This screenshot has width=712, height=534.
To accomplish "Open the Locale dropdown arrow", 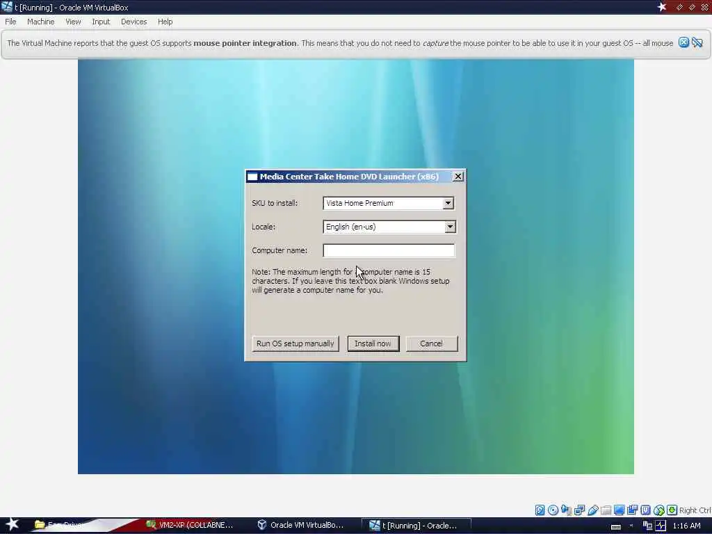I will tap(450, 227).
